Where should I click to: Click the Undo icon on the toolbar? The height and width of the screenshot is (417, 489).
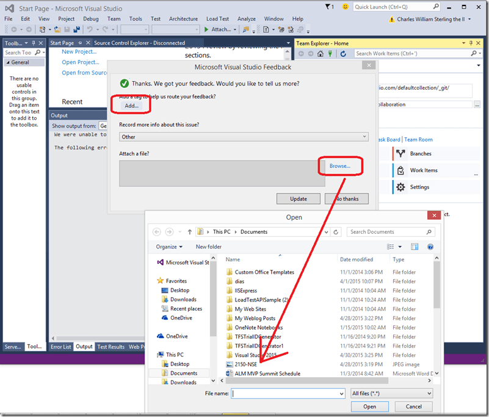(91, 29)
